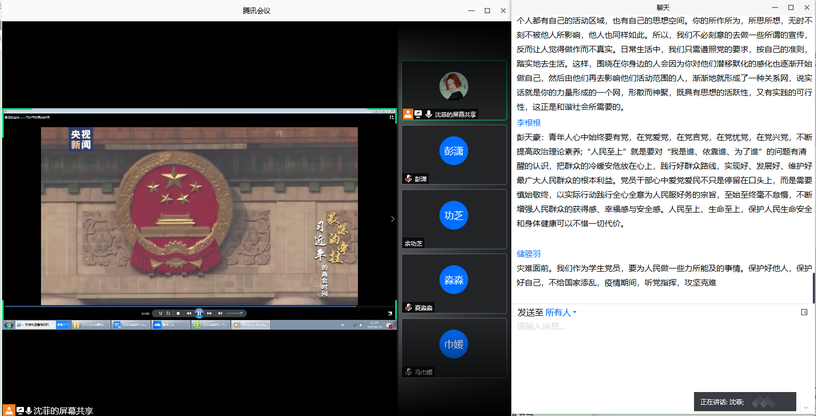The height and width of the screenshot is (416, 816).
Task: Click the muted microphone icon next to 彭潇
Action: pyautogui.click(x=409, y=178)
